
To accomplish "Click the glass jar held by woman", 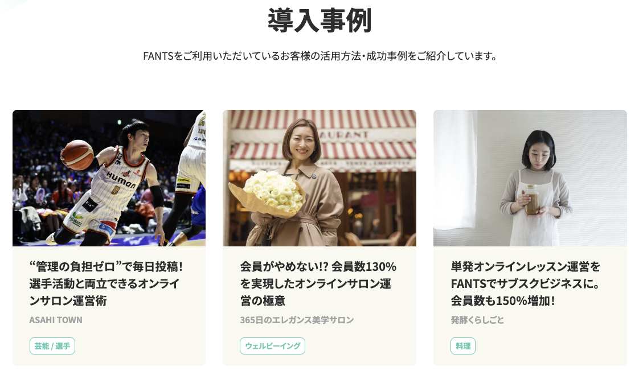I will (x=531, y=199).
